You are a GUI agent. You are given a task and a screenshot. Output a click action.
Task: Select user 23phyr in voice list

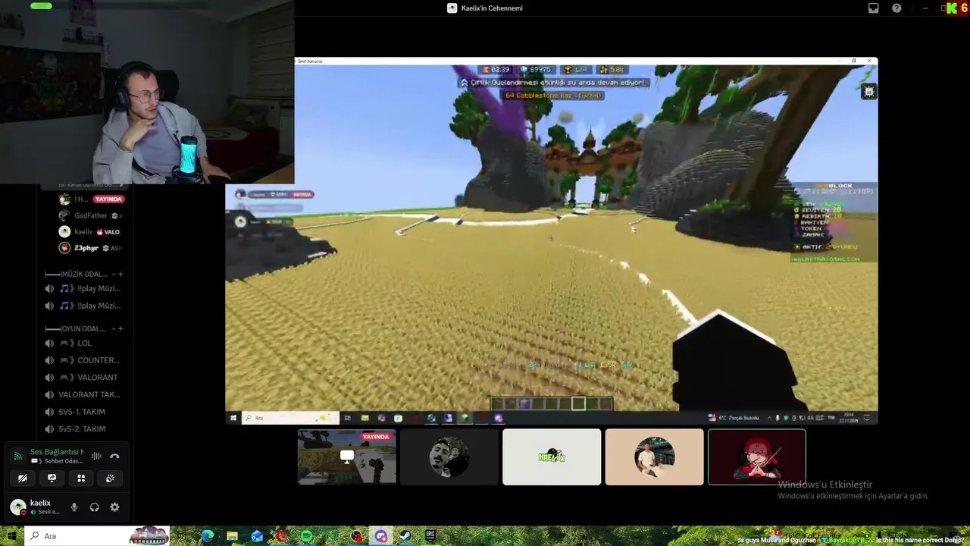click(92, 248)
